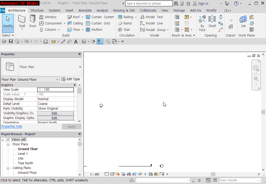Open the Default 3D View house icon

click(x=84, y=42)
